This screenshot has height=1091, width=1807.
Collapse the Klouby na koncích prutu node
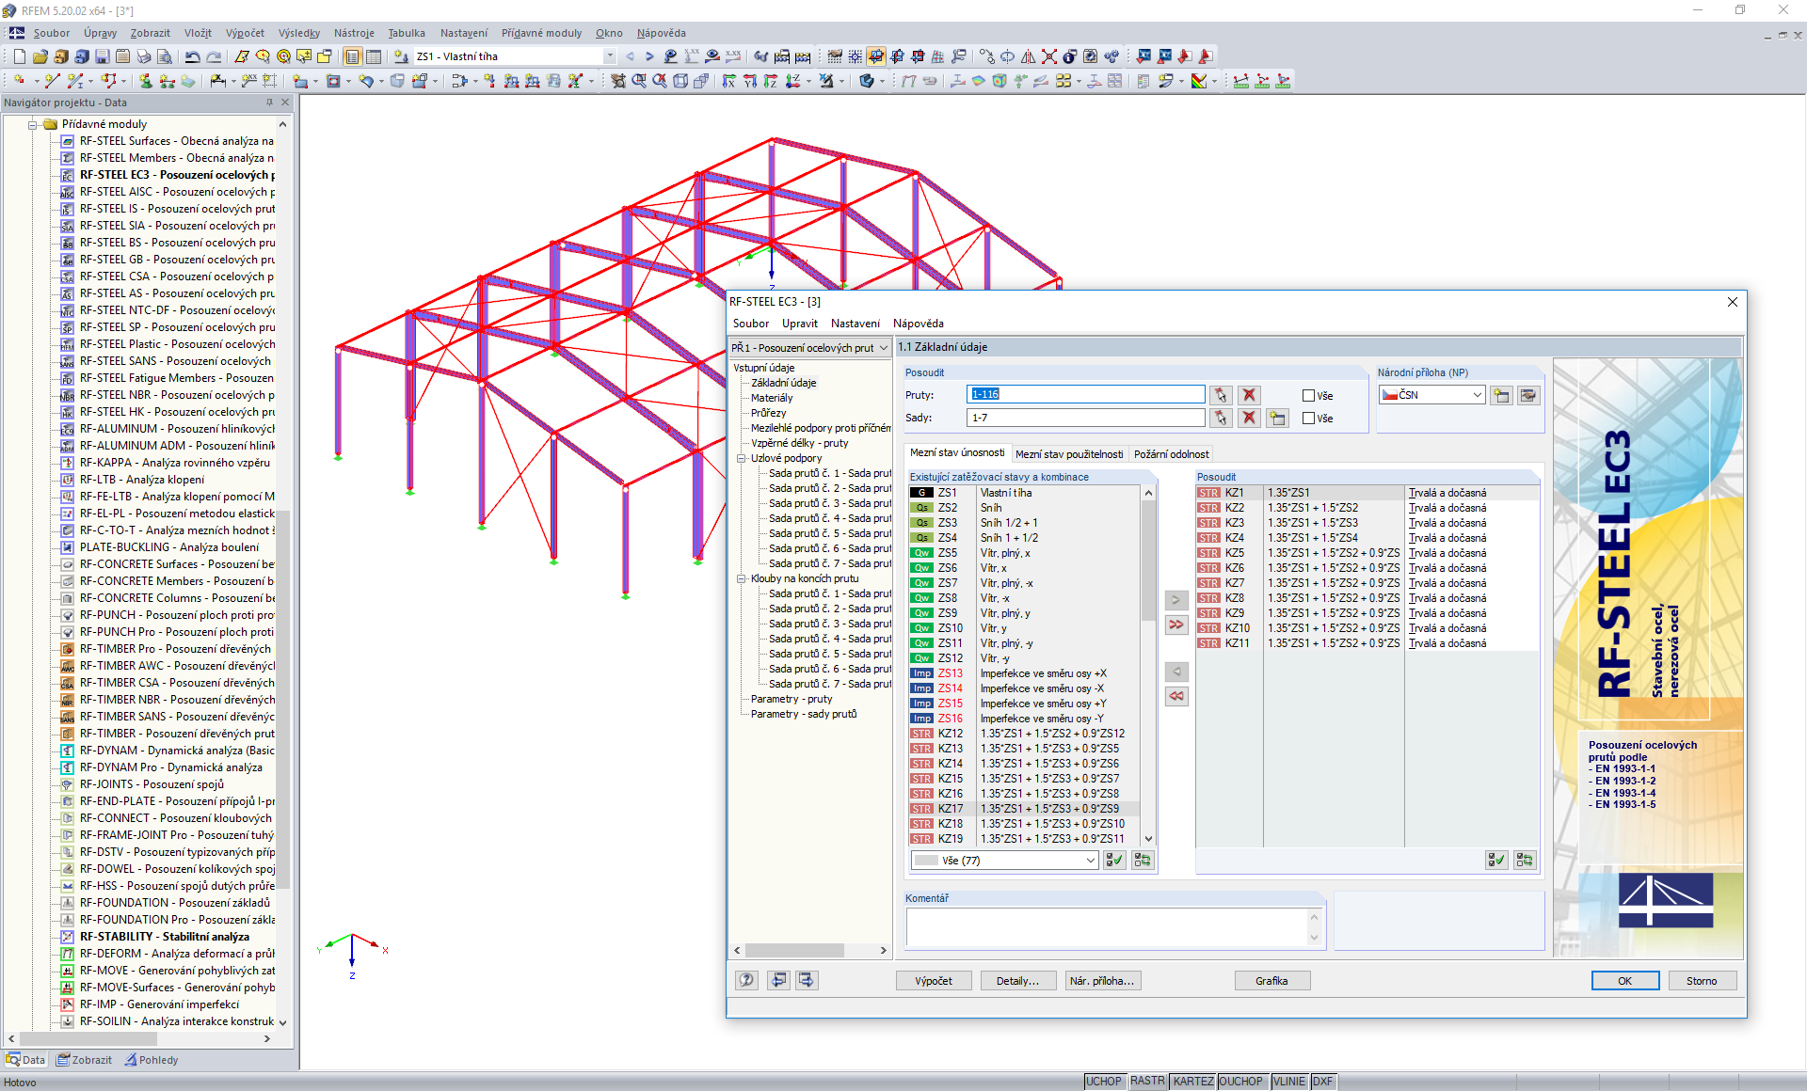742,578
